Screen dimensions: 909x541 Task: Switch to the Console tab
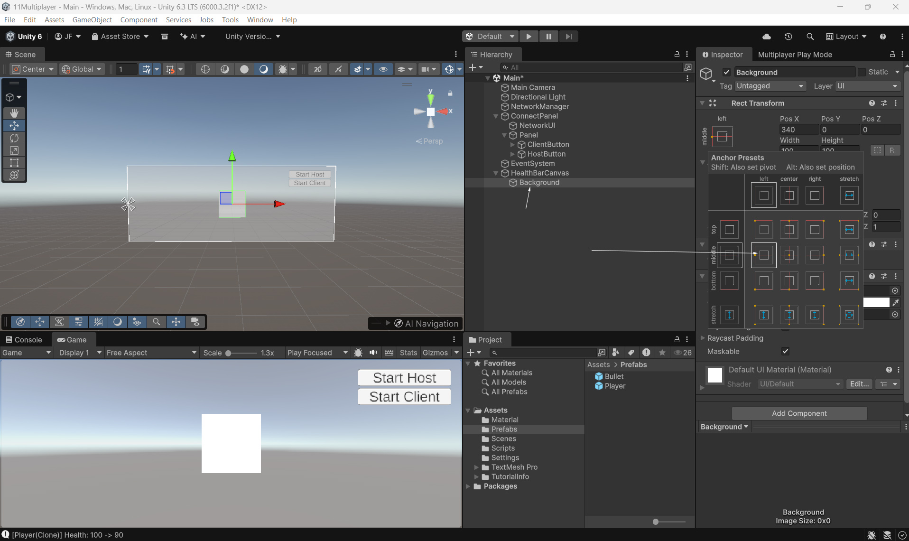[x=24, y=340]
